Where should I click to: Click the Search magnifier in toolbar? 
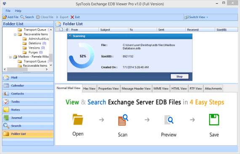click(x=22, y=17)
